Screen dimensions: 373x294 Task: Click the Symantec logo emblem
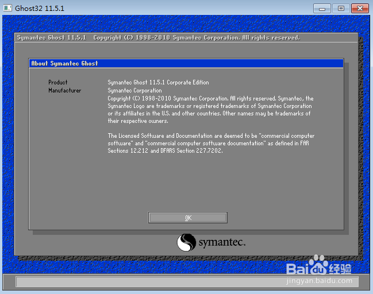tap(186, 242)
